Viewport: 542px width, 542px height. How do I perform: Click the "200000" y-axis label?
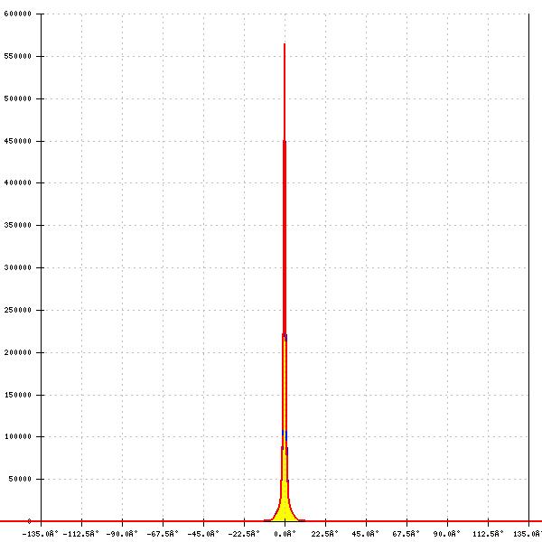(x=18, y=352)
